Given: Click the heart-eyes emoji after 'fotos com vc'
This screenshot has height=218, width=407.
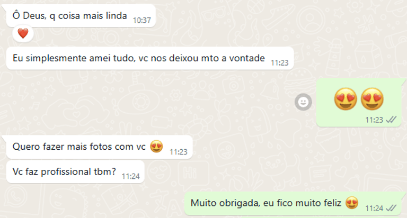Looking at the screenshot, I should 156,147.
